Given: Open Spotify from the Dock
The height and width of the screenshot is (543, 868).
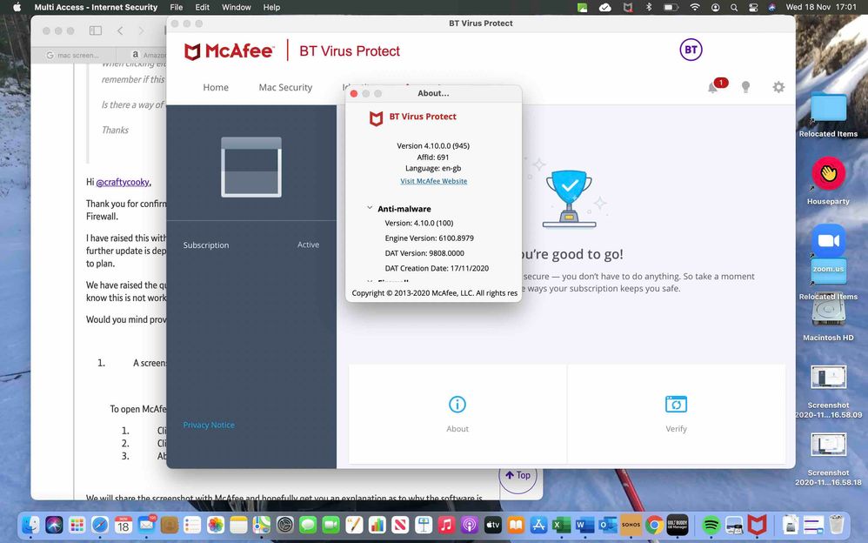Looking at the screenshot, I should [711, 525].
